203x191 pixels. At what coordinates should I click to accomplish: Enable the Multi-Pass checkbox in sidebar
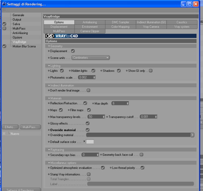click(4, 28)
